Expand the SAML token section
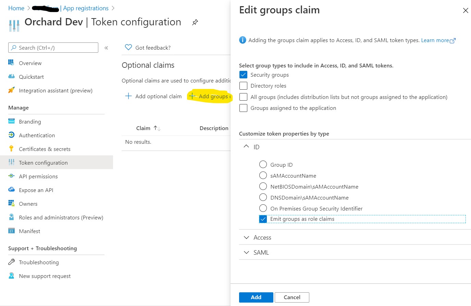Screen dimensions: 471x306 click(x=246, y=252)
